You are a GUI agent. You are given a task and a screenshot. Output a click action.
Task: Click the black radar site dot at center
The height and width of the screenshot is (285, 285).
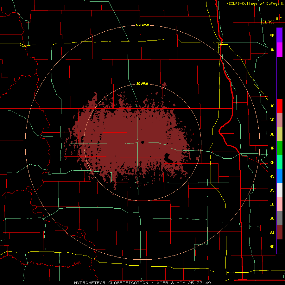coord(143,142)
